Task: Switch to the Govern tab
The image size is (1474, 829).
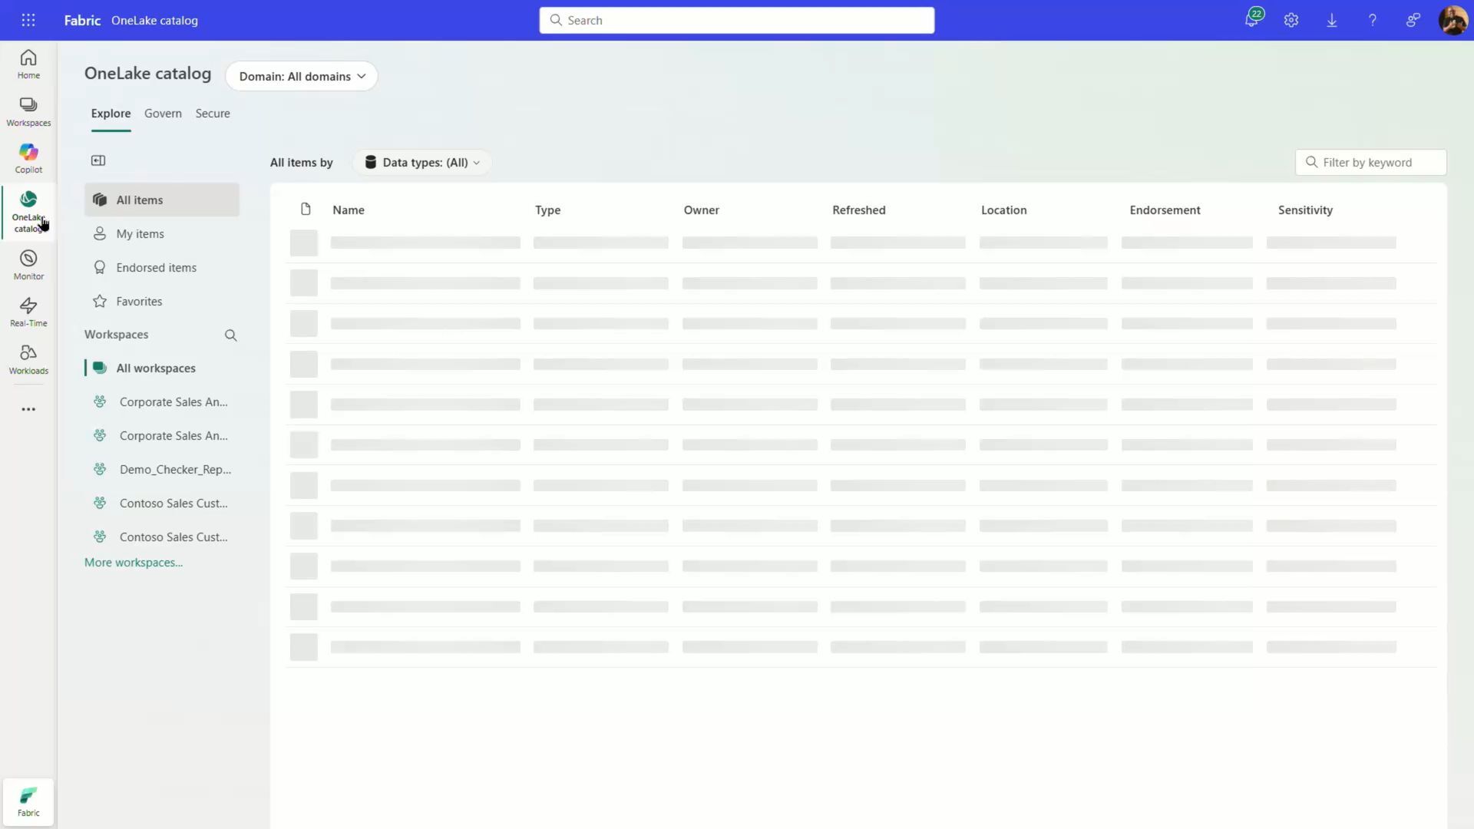Action: 163,114
